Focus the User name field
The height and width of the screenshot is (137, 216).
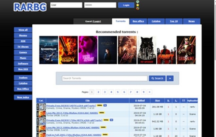pyautogui.click(x=66, y=5)
